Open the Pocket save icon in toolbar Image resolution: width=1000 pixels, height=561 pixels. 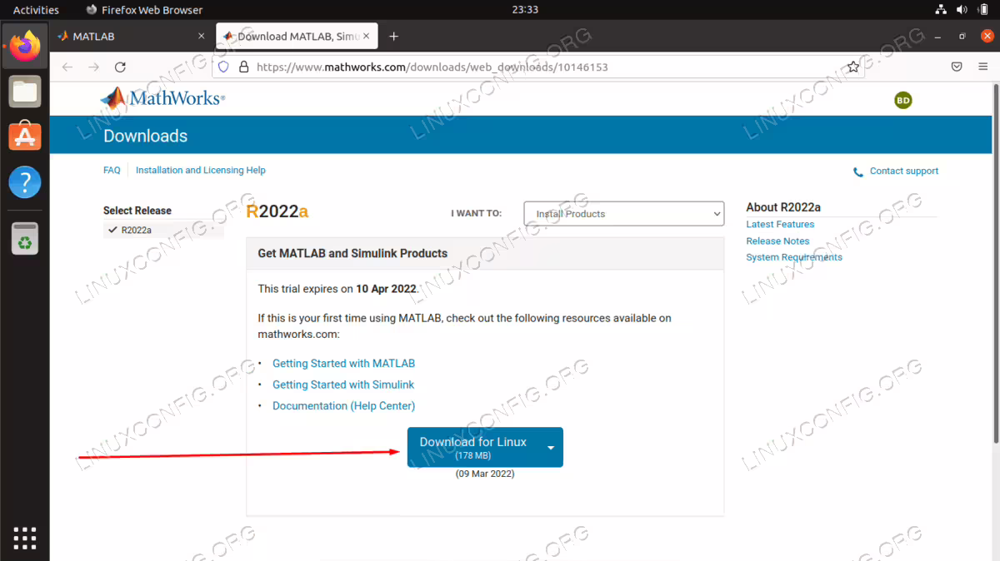click(x=957, y=67)
